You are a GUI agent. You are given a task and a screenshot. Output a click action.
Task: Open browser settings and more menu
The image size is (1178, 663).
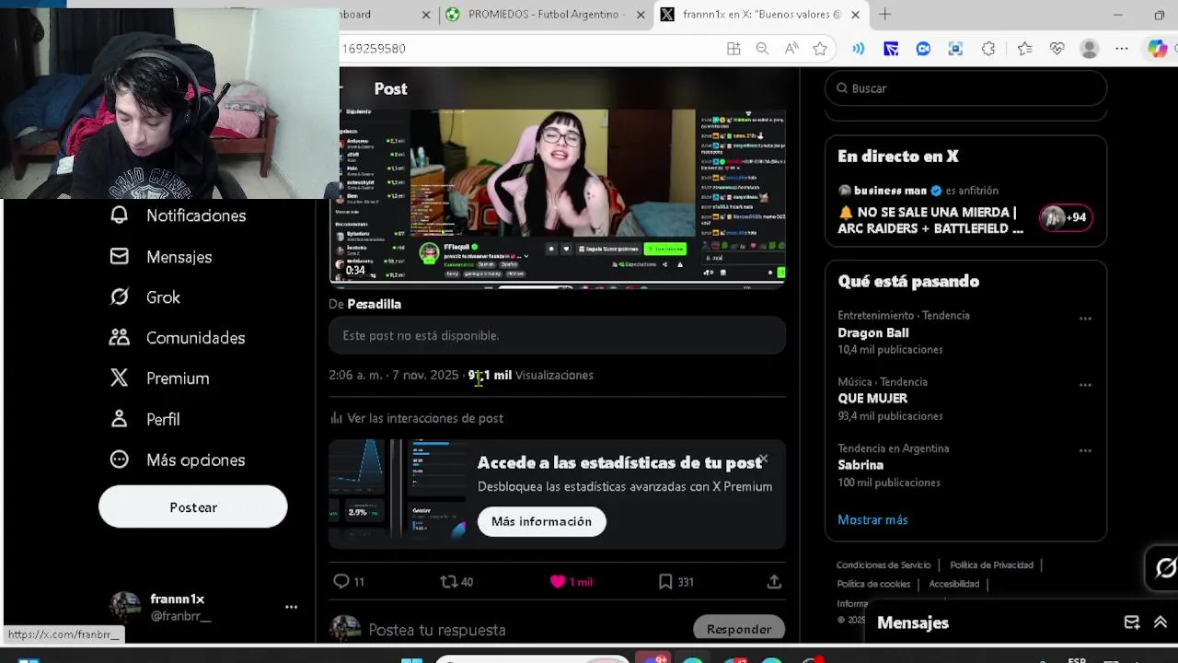point(1121,49)
